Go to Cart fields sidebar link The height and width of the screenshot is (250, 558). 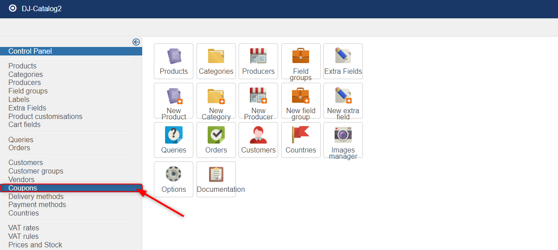[24, 124]
